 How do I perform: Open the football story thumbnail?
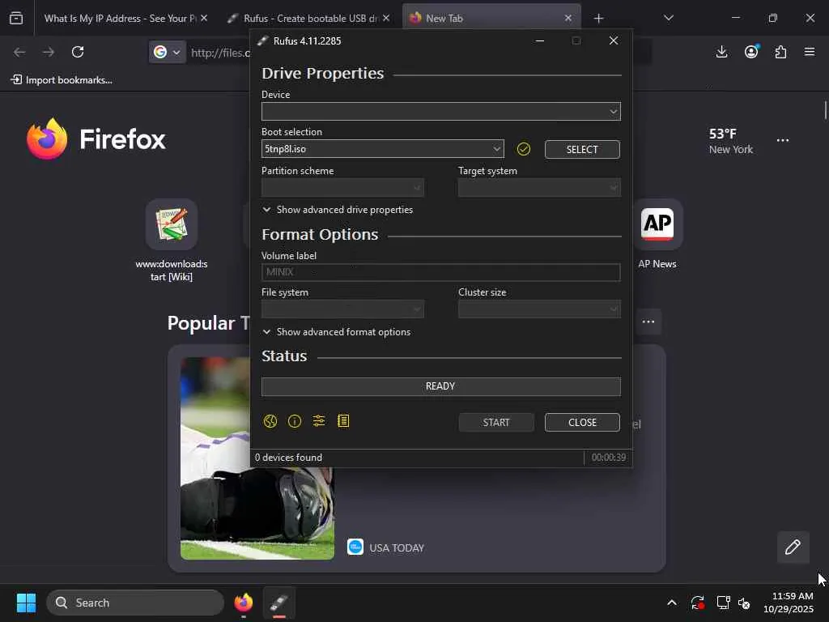click(x=257, y=458)
